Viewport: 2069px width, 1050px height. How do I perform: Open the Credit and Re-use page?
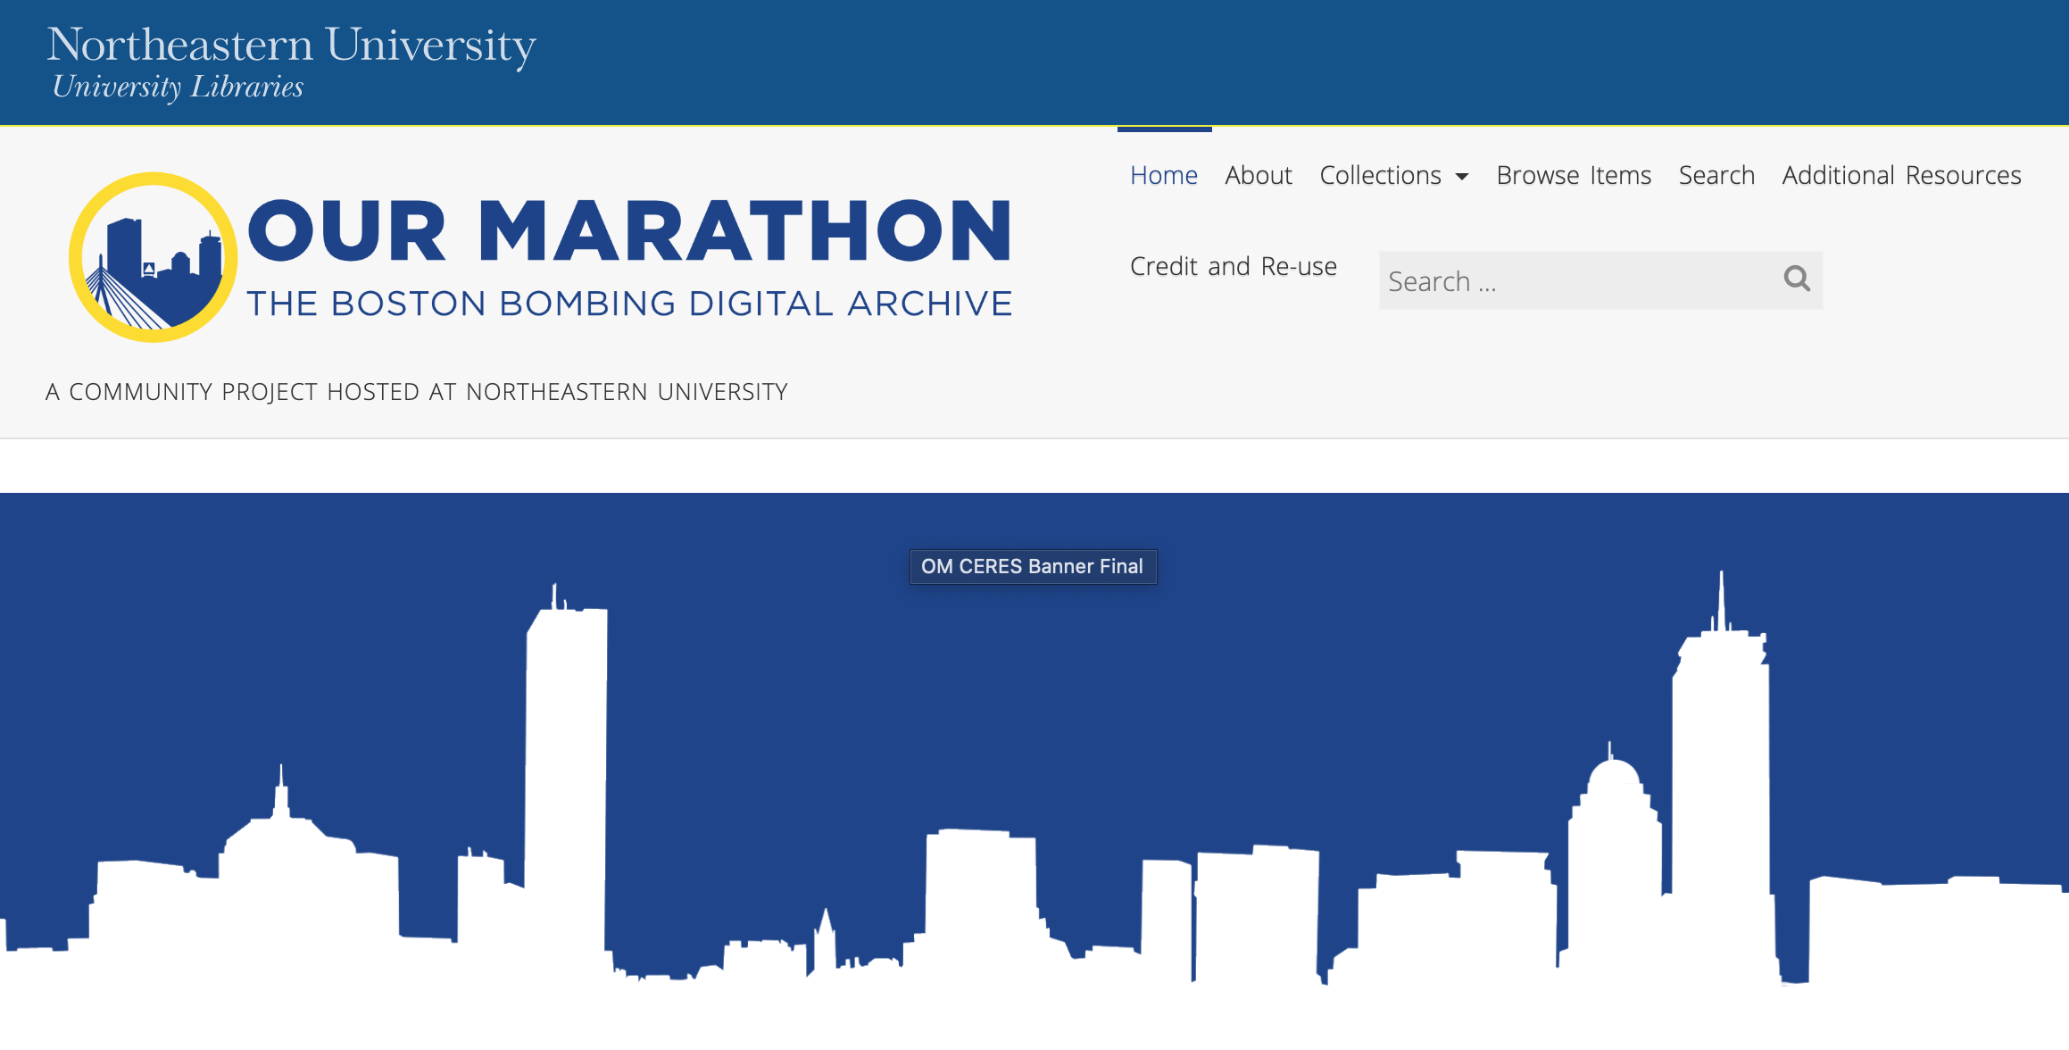click(1233, 267)
